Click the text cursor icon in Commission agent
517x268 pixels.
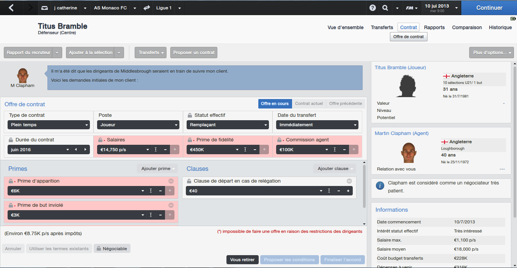click(335, 150)
